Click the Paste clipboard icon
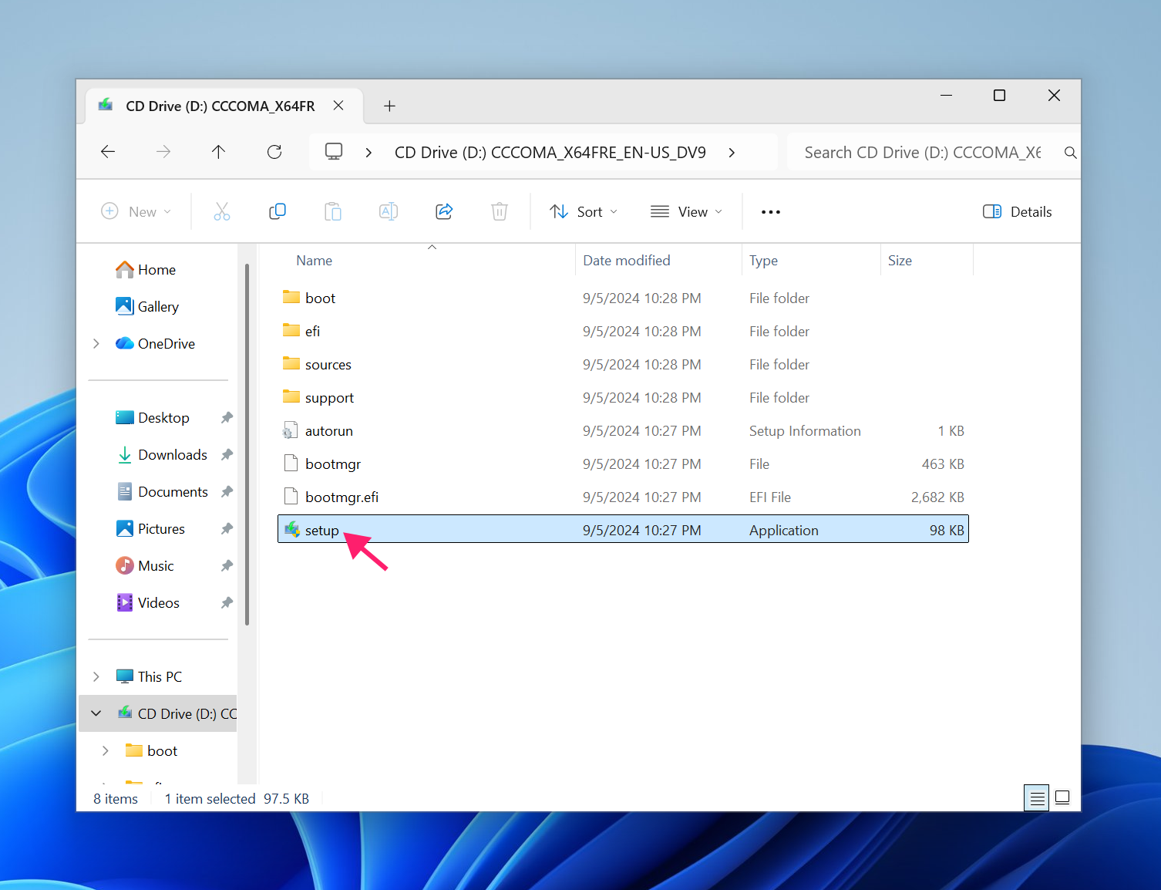Image resolution: width=1161 pixels, height=890 pixels. (333, 211)
